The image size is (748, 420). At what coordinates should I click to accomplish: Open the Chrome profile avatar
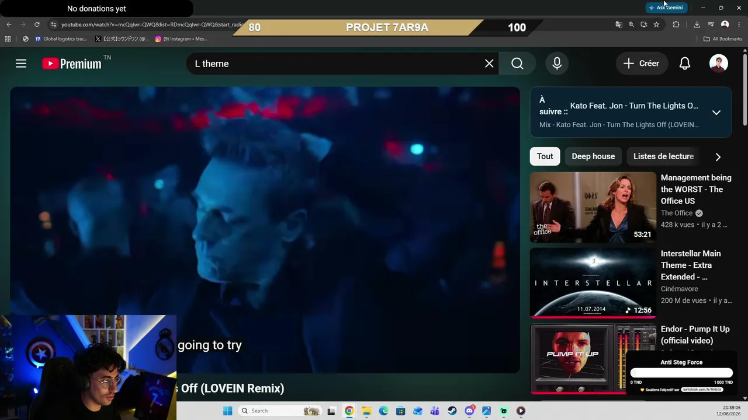tap(725, 24)
